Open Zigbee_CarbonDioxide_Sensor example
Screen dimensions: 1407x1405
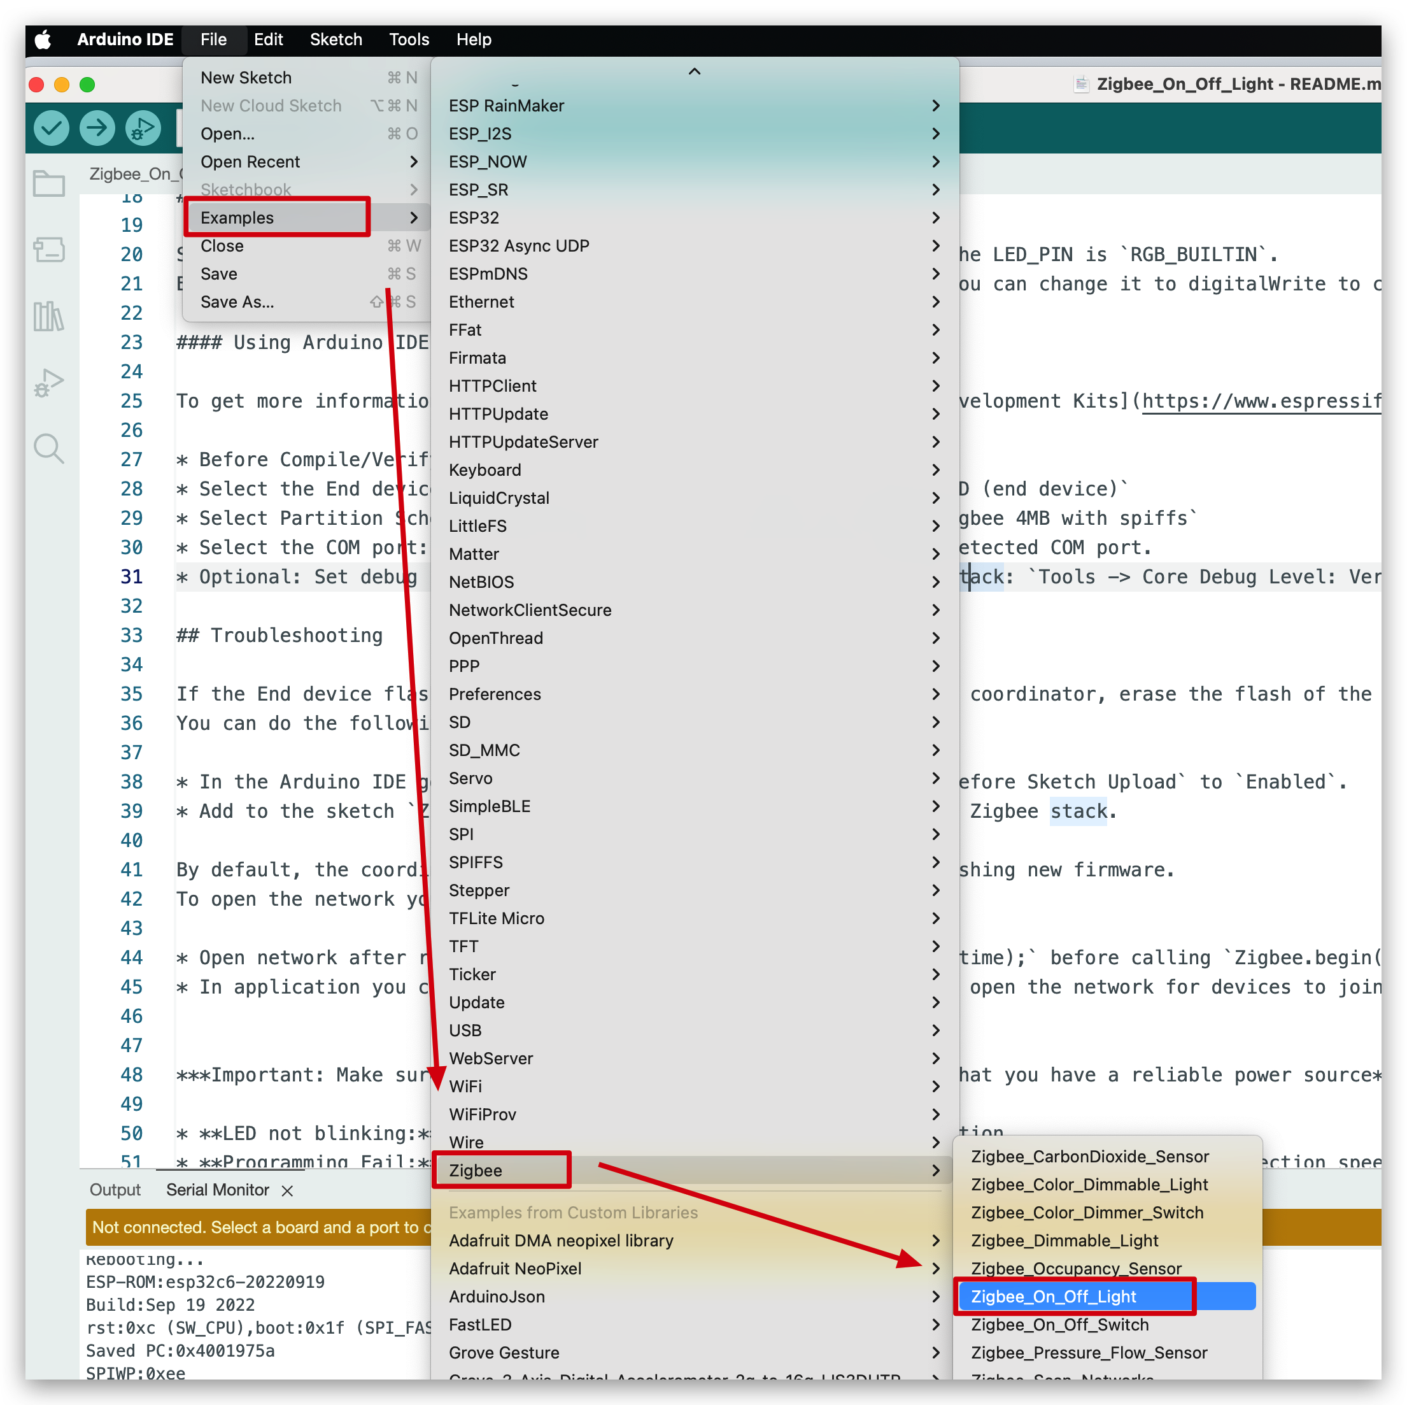point(1107,1157)
